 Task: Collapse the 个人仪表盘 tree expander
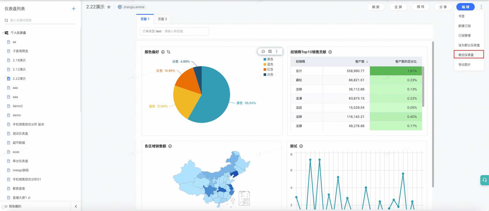point(3,33)
